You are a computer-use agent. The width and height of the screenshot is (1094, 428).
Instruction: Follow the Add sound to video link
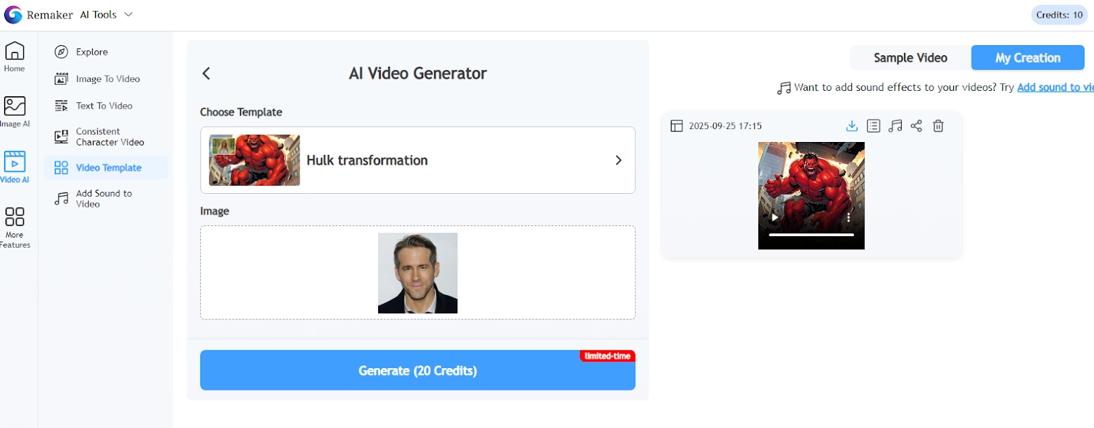pyautogui.click(x=1055, y=87)
